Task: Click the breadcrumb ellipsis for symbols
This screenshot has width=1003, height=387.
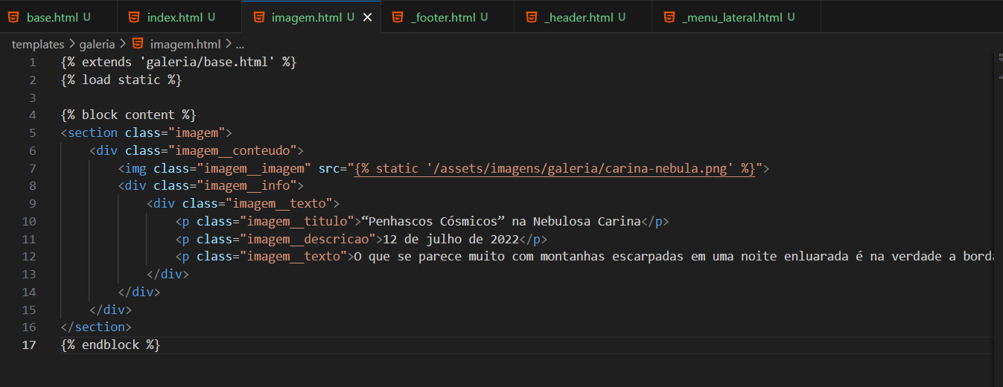Action: tap(240, 45)
